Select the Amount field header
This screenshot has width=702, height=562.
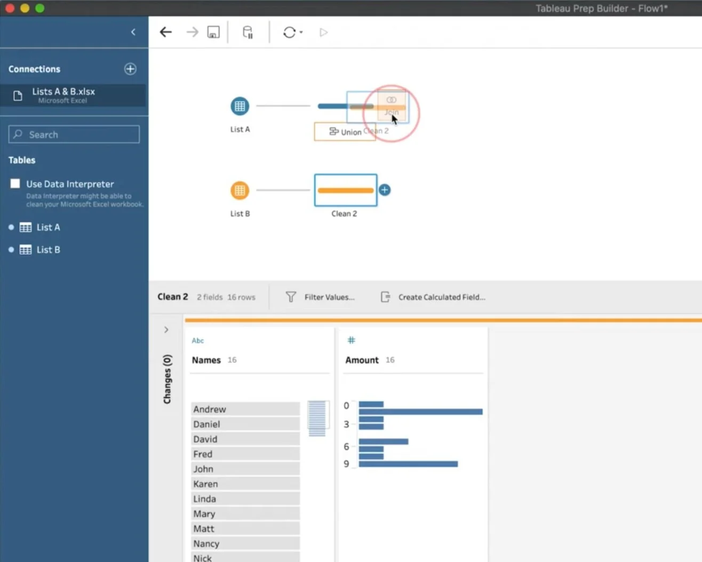click(x=362, y=360)
